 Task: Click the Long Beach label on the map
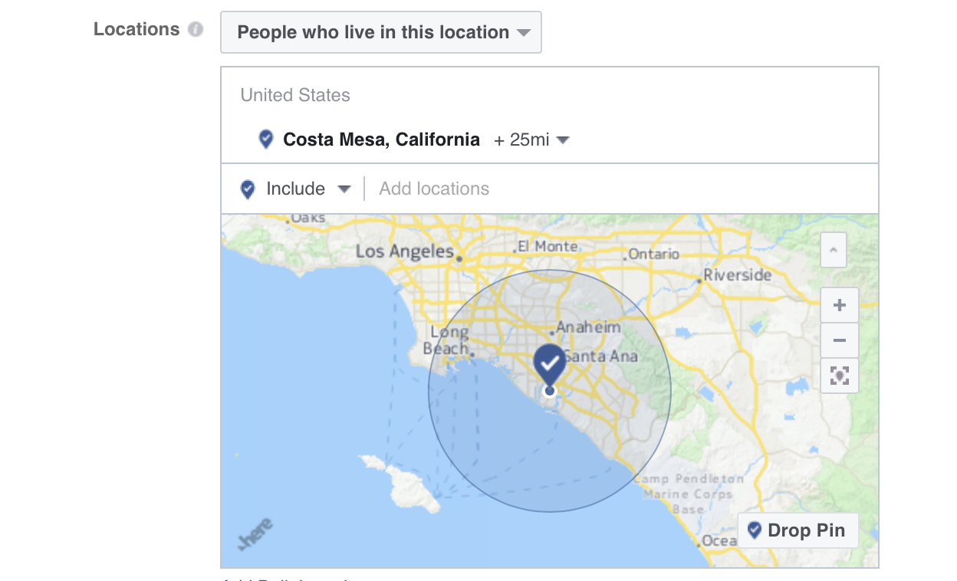coord(446,340)
